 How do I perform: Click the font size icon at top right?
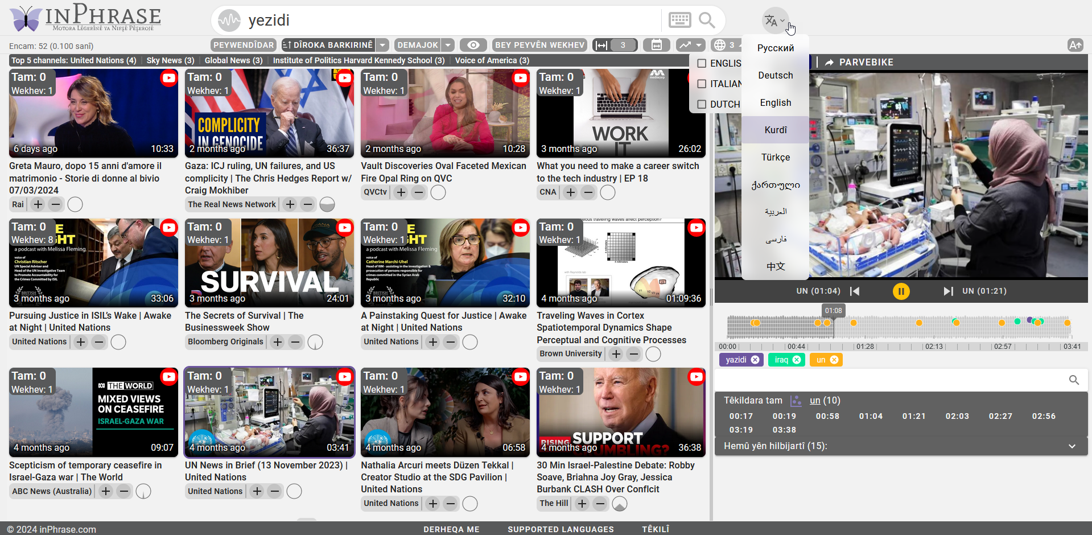(x=1075, y=45)
